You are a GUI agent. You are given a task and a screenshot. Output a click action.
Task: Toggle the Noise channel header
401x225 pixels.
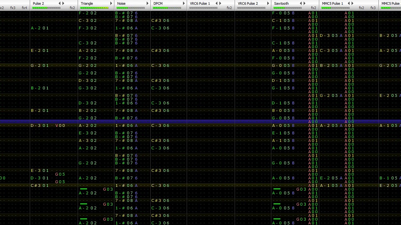121,3
